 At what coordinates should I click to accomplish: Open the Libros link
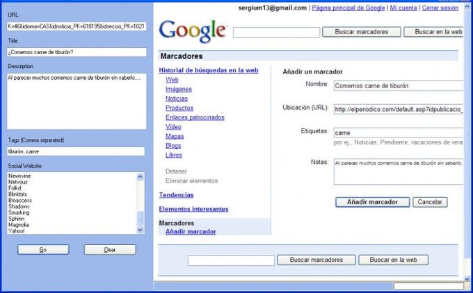(x=174, y=155)
